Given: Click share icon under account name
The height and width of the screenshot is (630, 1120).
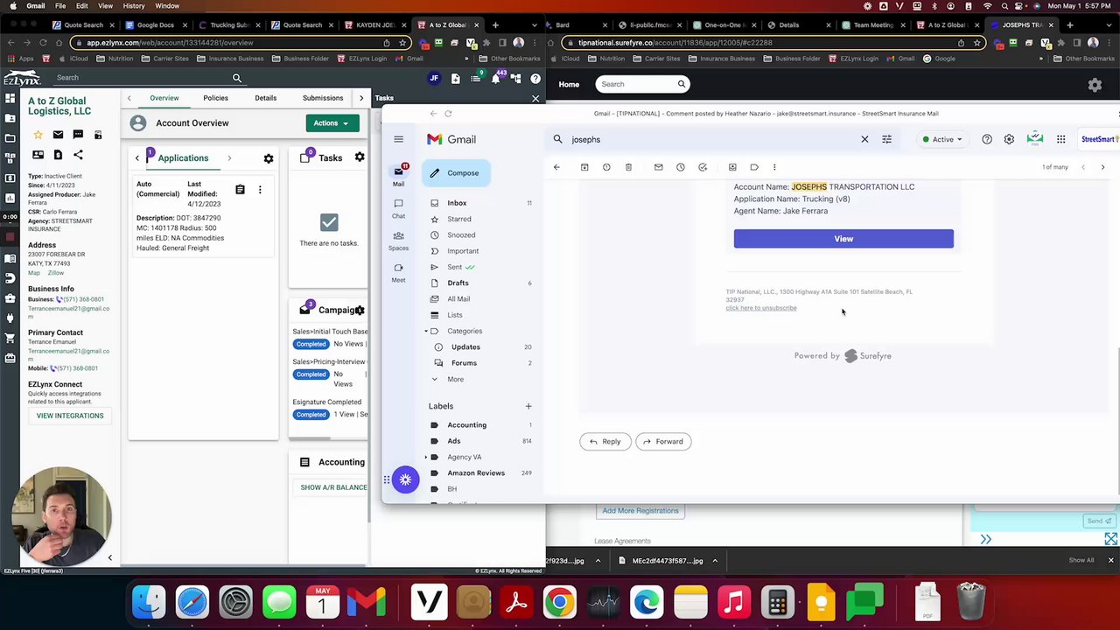Looking at the screenshot, I should pos(78,155).
